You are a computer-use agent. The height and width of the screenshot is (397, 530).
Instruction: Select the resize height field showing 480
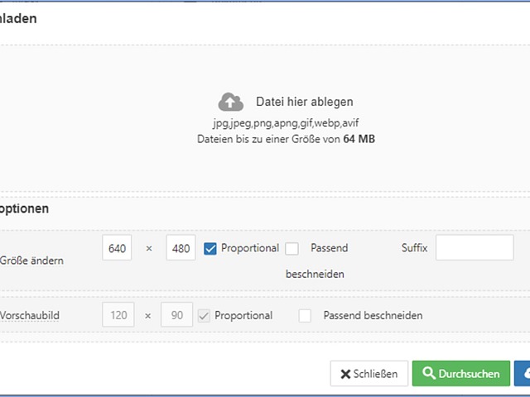click(180, 248)
